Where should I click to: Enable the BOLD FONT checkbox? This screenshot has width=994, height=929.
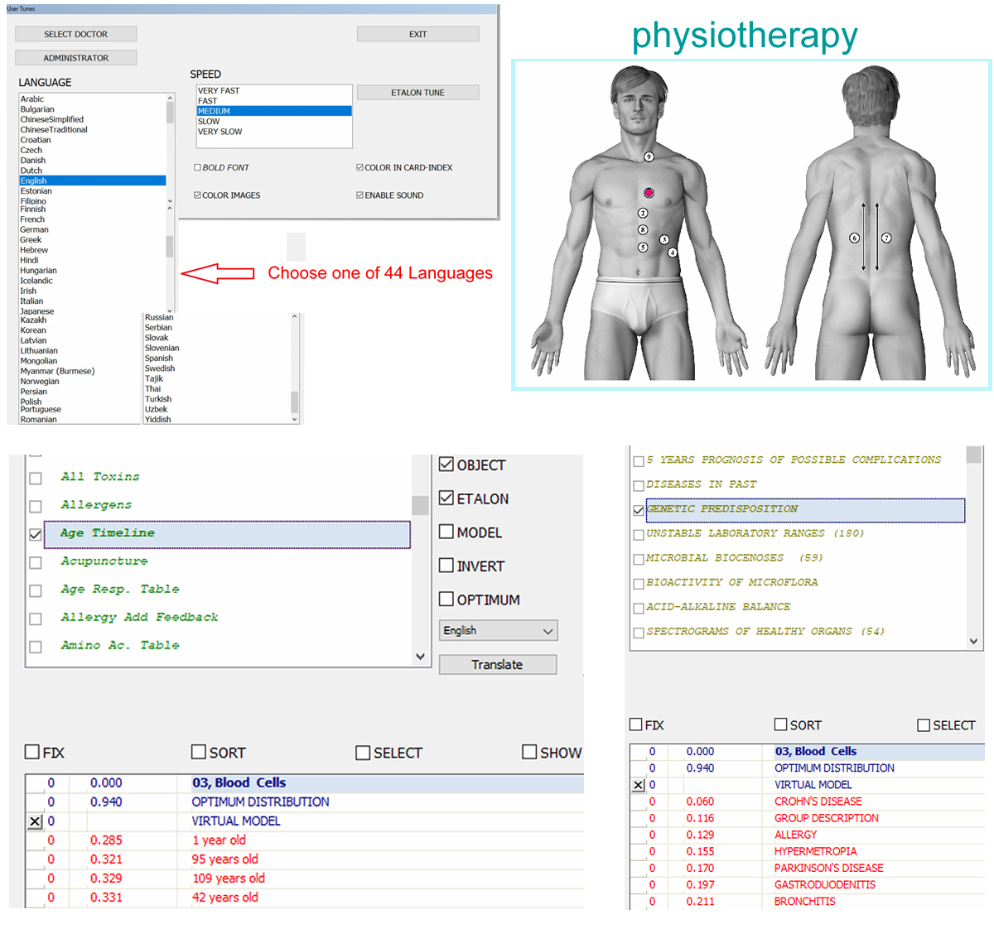tap(198, 167)
